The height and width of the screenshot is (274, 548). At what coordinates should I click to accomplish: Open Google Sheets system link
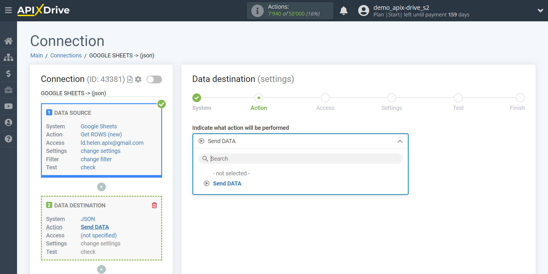coord(99,126)
